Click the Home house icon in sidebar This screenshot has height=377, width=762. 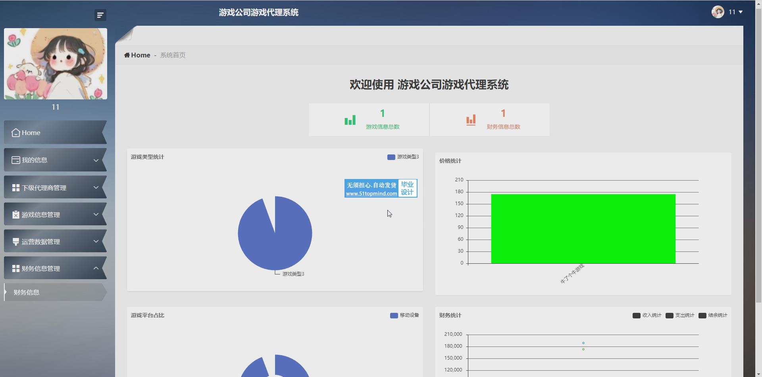pyautogui.click(x=16, y=133)
